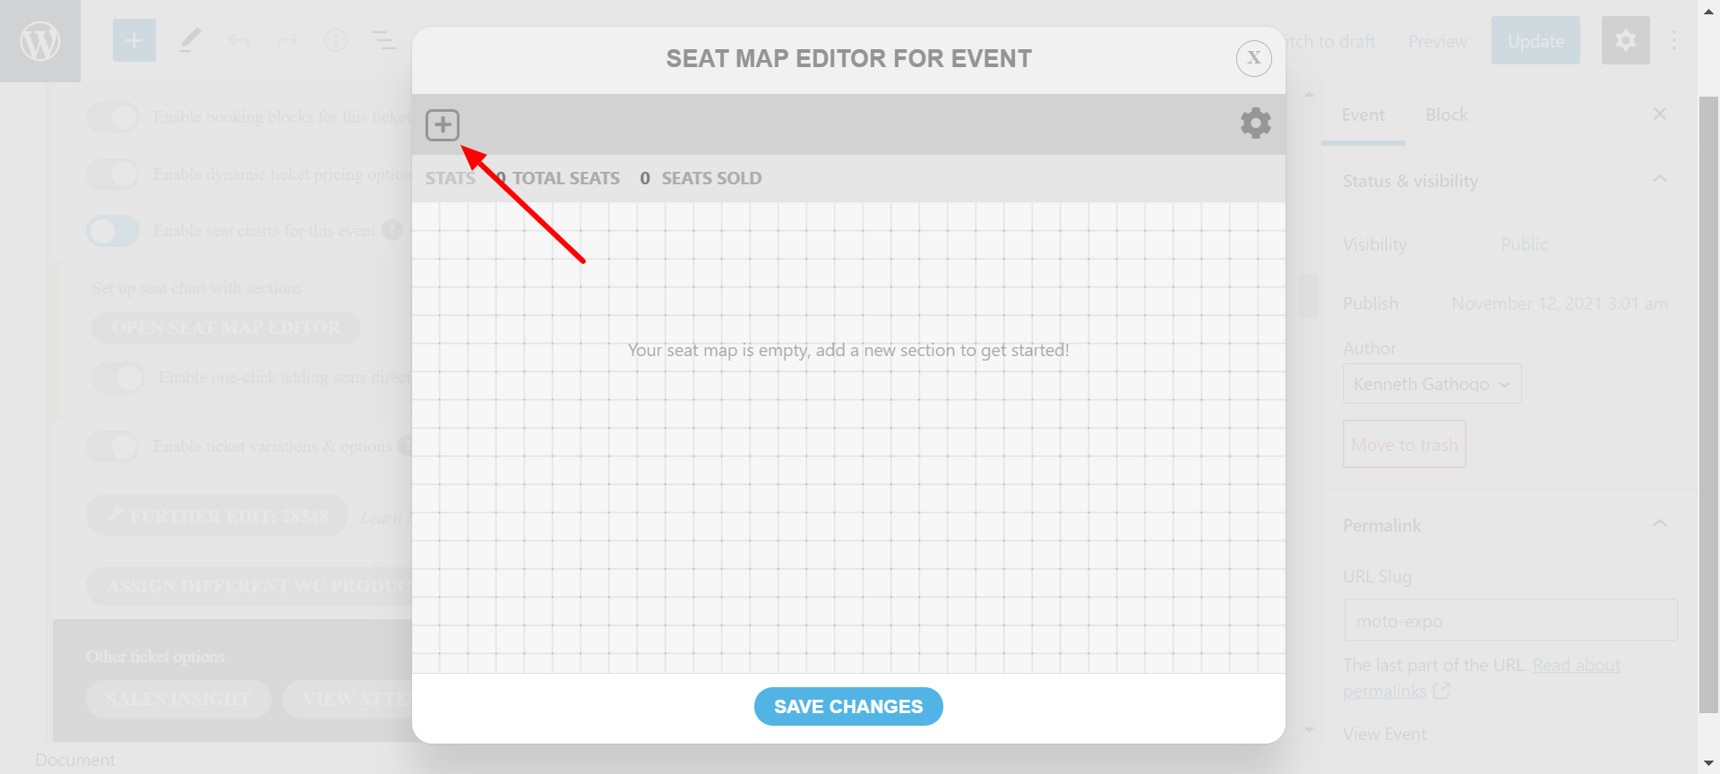Collapse the Permalink panel

(1659, 524)
